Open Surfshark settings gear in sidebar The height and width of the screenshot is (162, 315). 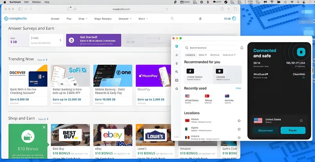pyautogui.click(x=176, y=88)
